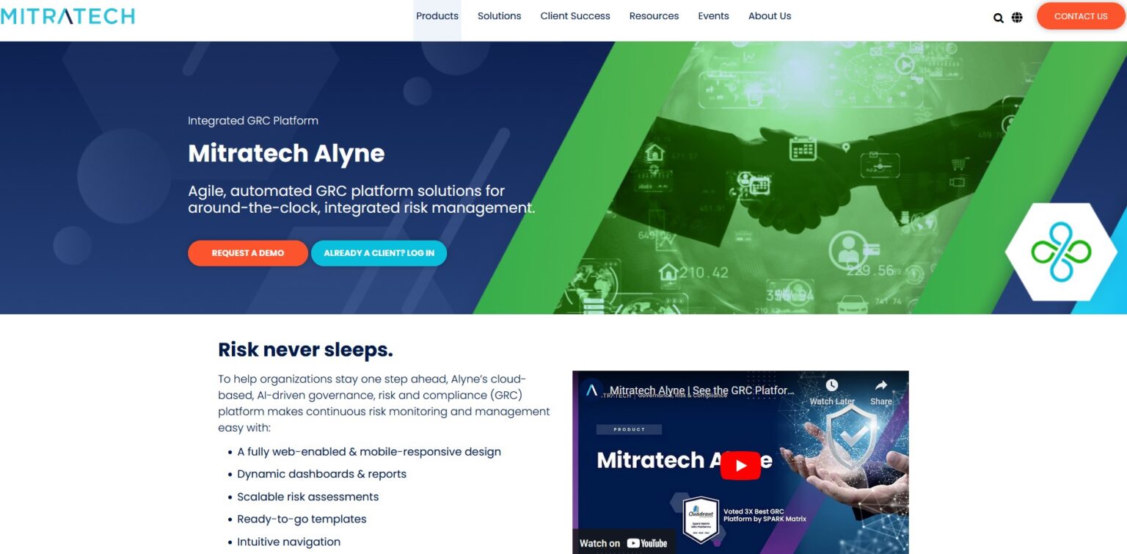This screenshot has width=1127, height=554.
Task: Click the ALREADY A CLIENT? LOG IN button
Action: pos(379,252)
